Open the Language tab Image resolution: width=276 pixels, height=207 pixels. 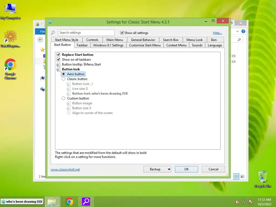tap(215, 45)
